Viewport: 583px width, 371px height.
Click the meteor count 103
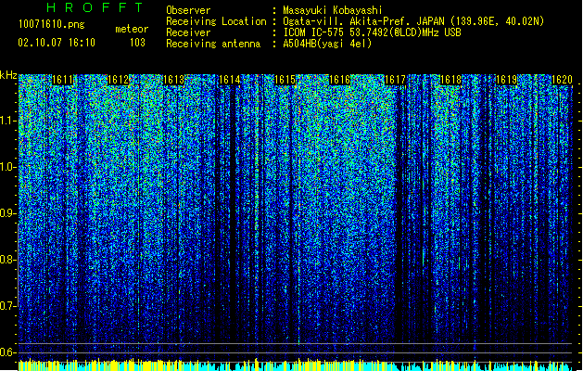click(x=137, y=43)
